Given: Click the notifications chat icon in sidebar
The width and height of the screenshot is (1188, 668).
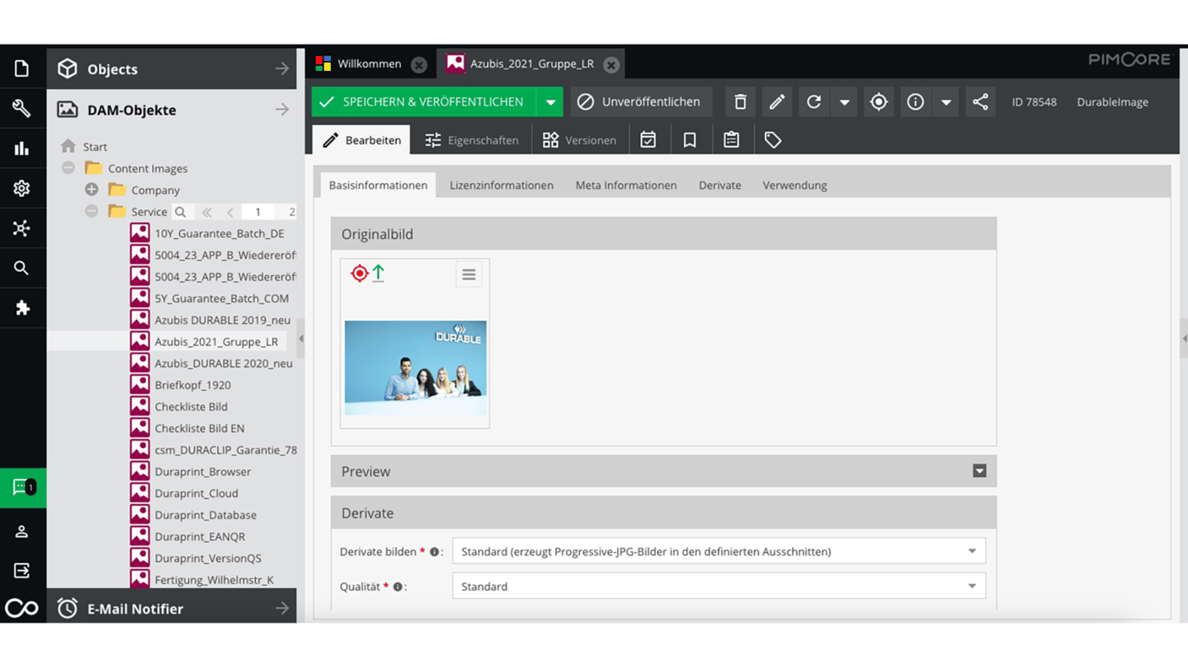Looking at the screenshot, I should [x=22, y=488].
